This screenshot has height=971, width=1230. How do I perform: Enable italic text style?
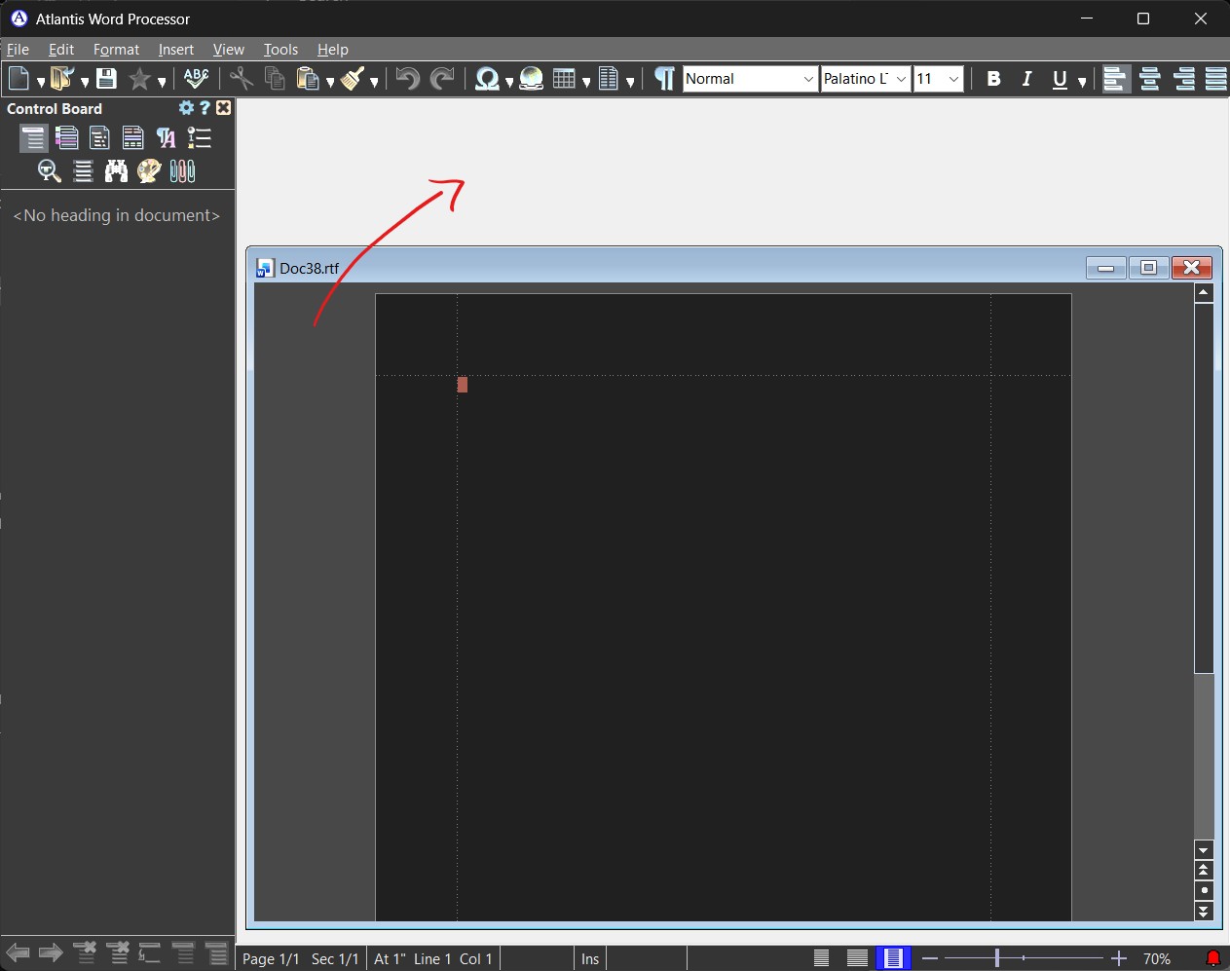coord(1026,80)
